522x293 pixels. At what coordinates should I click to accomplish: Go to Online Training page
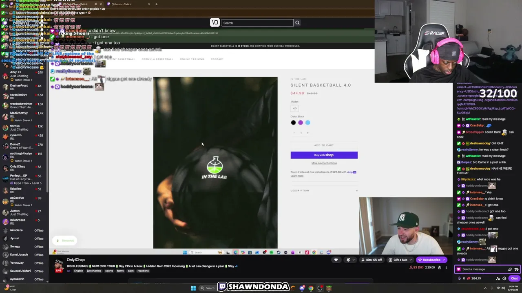[x=192, y=59]
